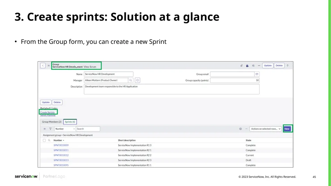The height and width of the screenshot is (186, 331).
Task: Click the 'Draft' state cell
Action: coord(249,160)
